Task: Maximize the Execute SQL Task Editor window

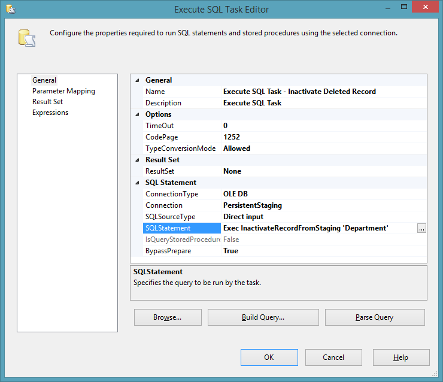Action: [404, 7]
